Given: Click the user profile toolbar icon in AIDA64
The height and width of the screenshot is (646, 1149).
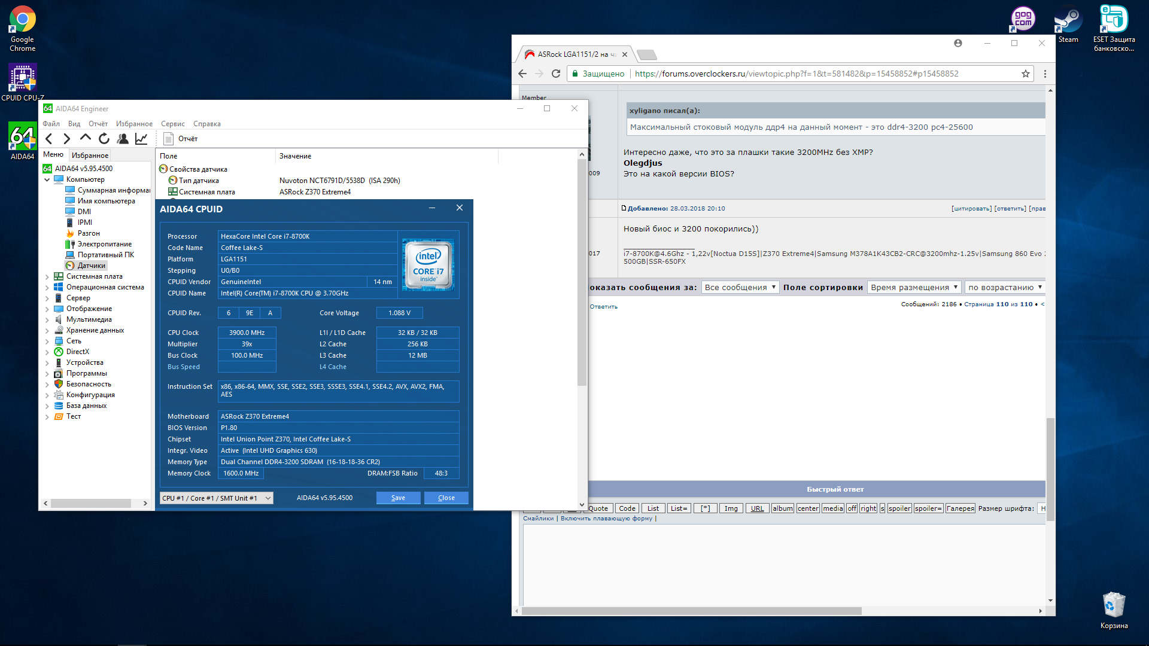Looking at the screenshot, I should (123, 139).
